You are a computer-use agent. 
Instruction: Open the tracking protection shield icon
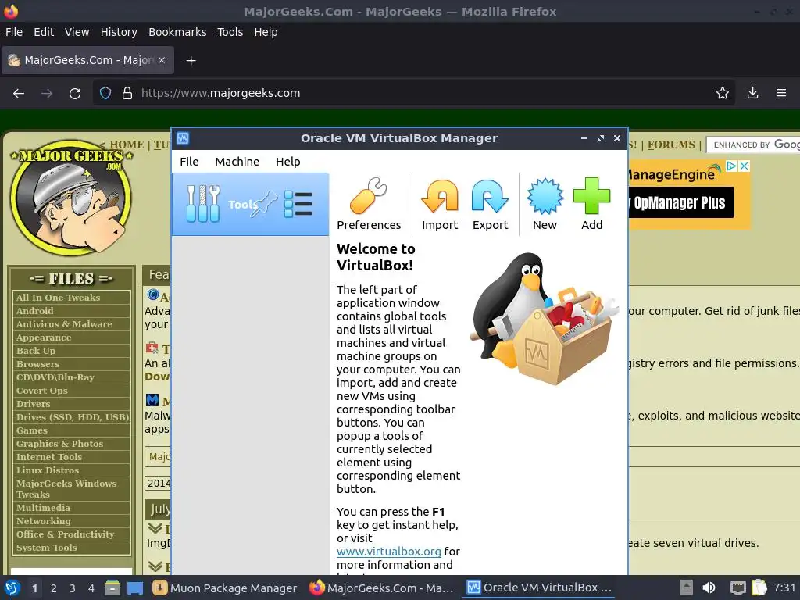click(x=105, y=94)
